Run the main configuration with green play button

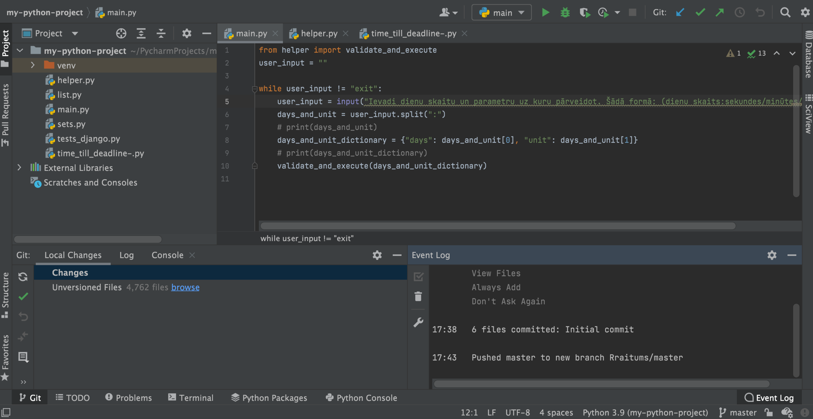point(545,13)
